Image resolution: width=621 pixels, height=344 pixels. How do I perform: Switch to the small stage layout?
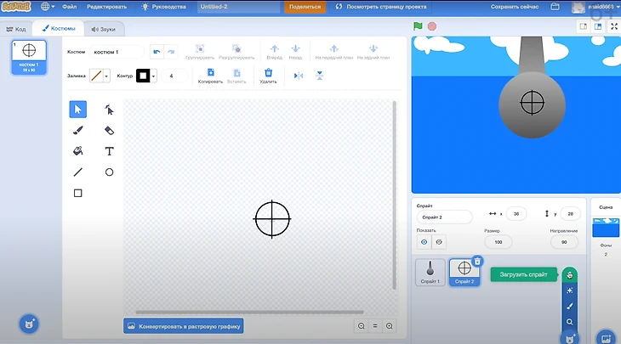(584, 26)
